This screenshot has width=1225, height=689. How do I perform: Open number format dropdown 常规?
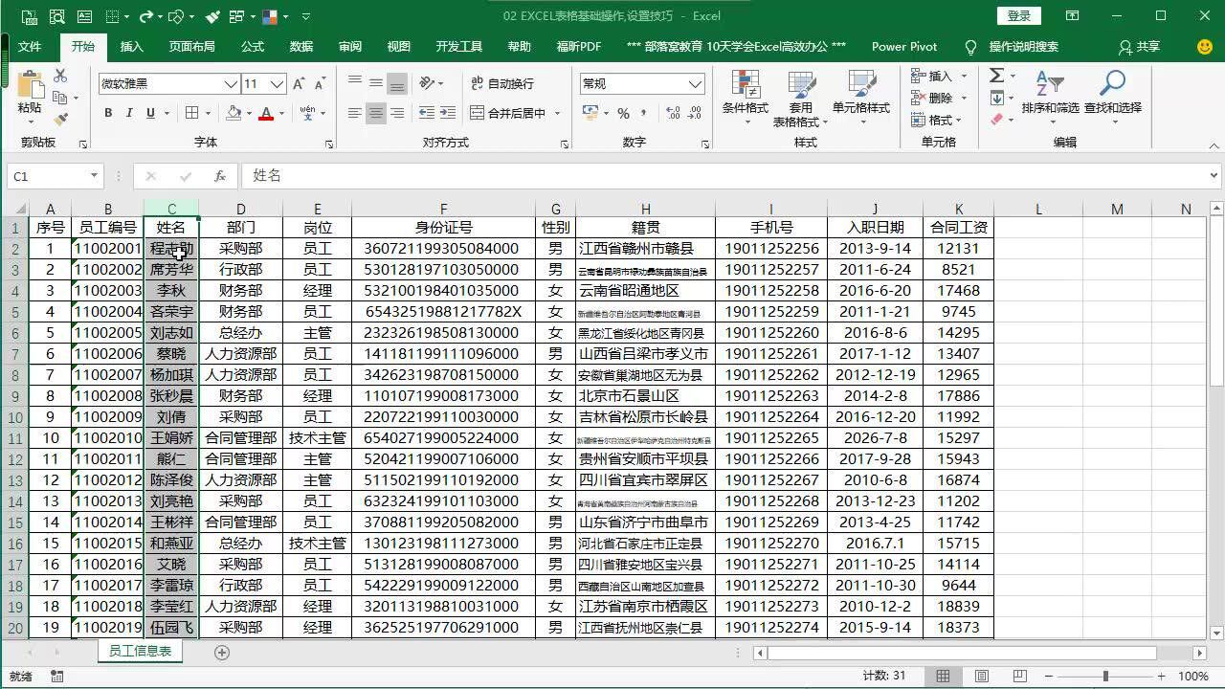696,84
